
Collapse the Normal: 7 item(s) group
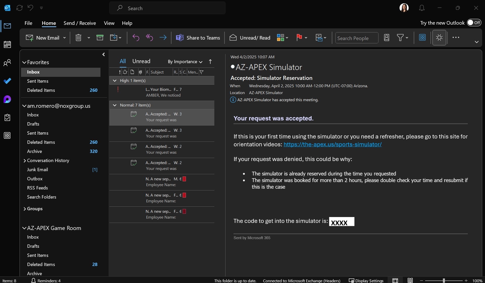pos(115,105)
